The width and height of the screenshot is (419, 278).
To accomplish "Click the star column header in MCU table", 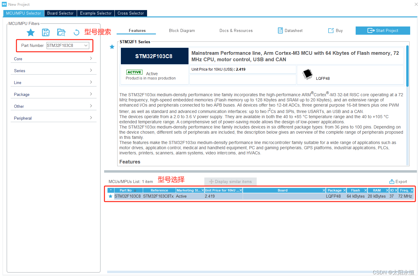I will tap(111, 190).
